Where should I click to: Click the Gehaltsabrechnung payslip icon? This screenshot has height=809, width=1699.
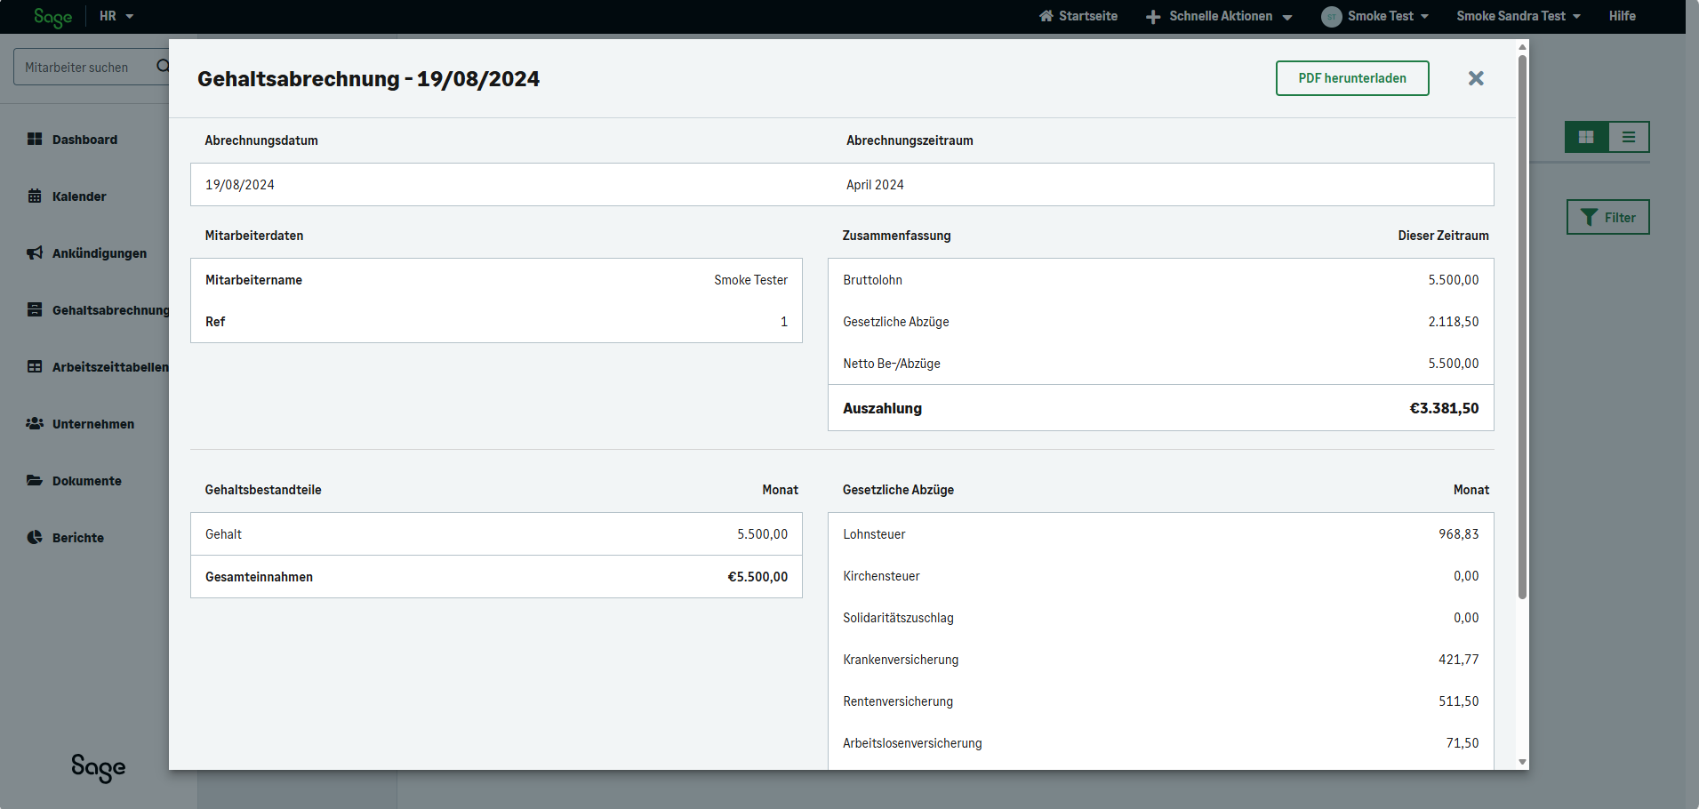pyautogui.click(x=35, y=309)
